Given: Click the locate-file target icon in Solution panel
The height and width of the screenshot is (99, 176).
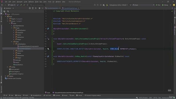Looking at the screenshot, I should pyautogui.click(x=30, y=8).
